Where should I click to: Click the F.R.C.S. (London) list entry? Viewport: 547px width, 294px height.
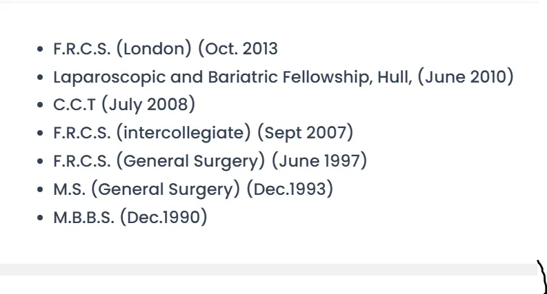(x=166, y=49)
